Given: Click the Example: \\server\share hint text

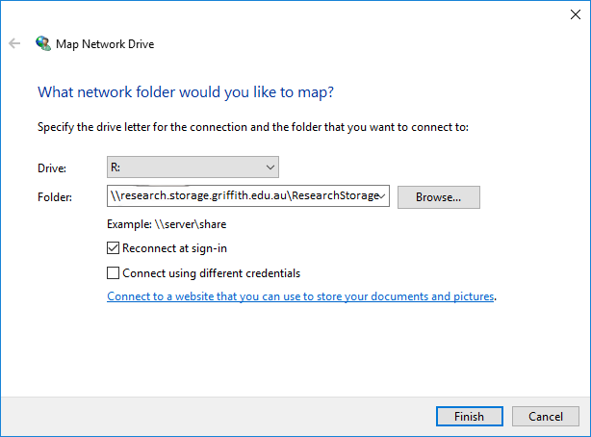Looking at the screenshot, I should pos(167,223).
